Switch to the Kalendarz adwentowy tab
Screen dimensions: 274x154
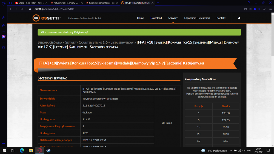point(101,3)
